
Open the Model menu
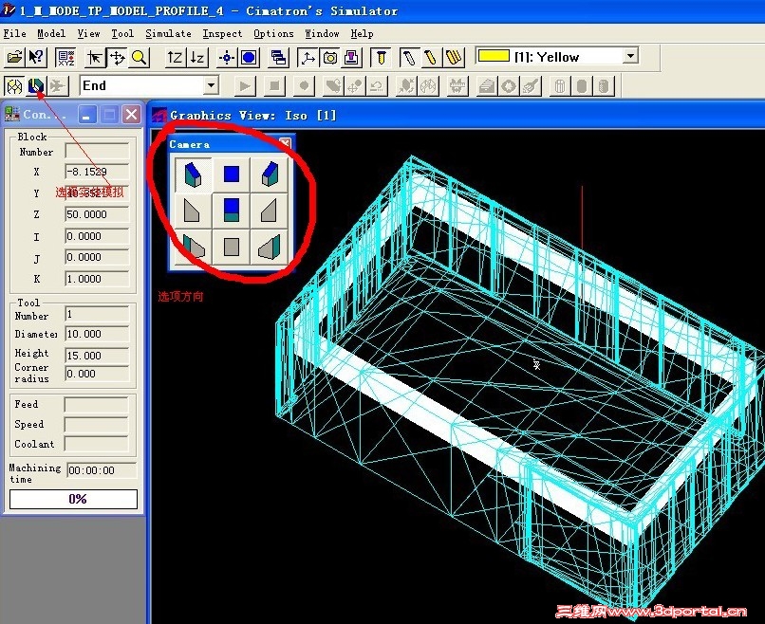coord(51,33)
